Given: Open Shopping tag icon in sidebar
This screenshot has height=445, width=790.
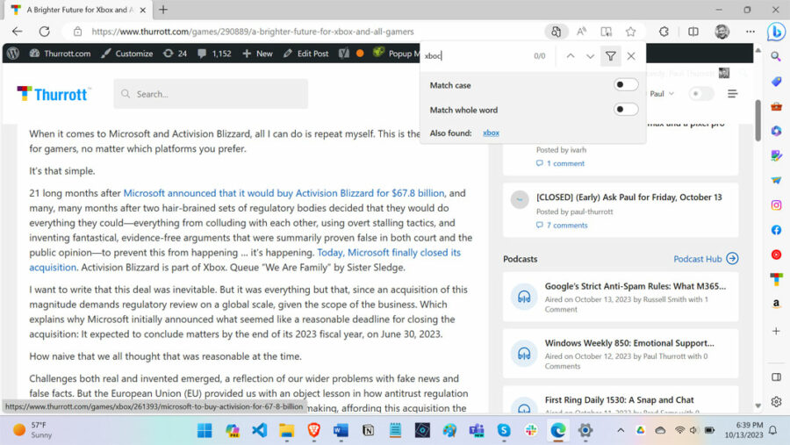Looking at the screenshot, I should (776, 81).
